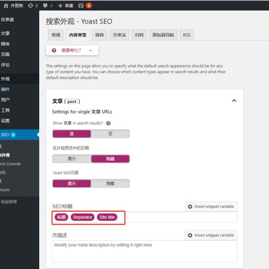Set show posts in search results to 否
This screenshot has width=269, height=269.
(x=110, y=134)
